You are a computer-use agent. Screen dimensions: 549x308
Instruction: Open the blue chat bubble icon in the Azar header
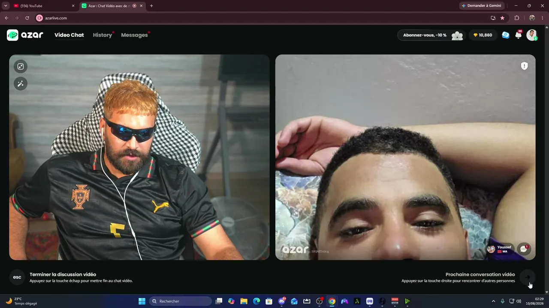click(x=506, y=35)
